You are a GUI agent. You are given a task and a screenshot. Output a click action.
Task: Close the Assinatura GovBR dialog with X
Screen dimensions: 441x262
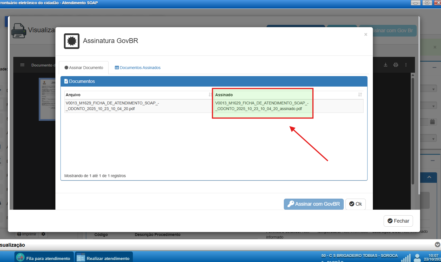point(366,35)
